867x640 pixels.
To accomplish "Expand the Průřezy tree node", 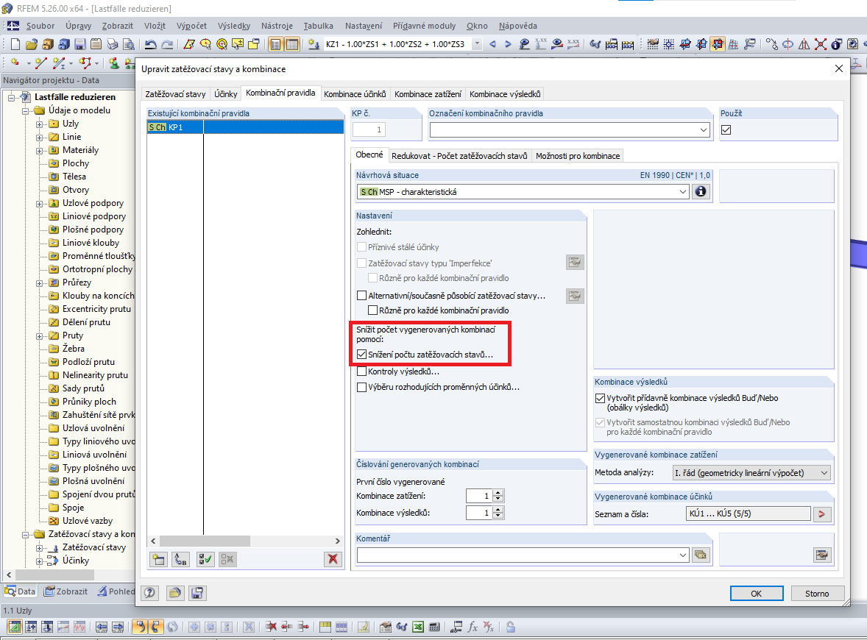I will pyautogui.click(x=39, y=283).
